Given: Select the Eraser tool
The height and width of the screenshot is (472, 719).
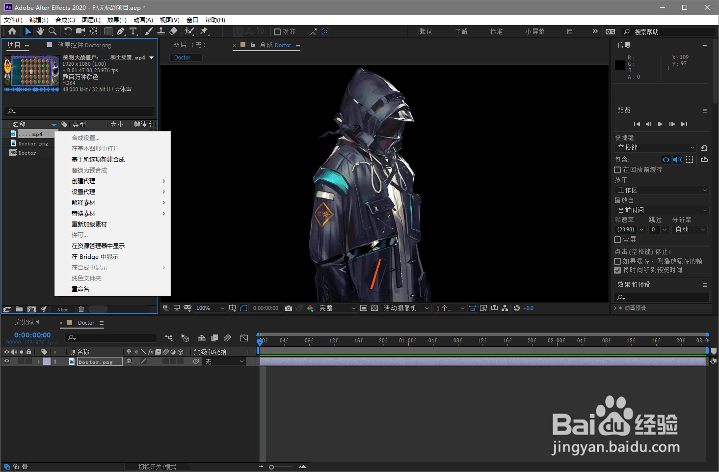Looking at the screenshot, I should 173,31.
